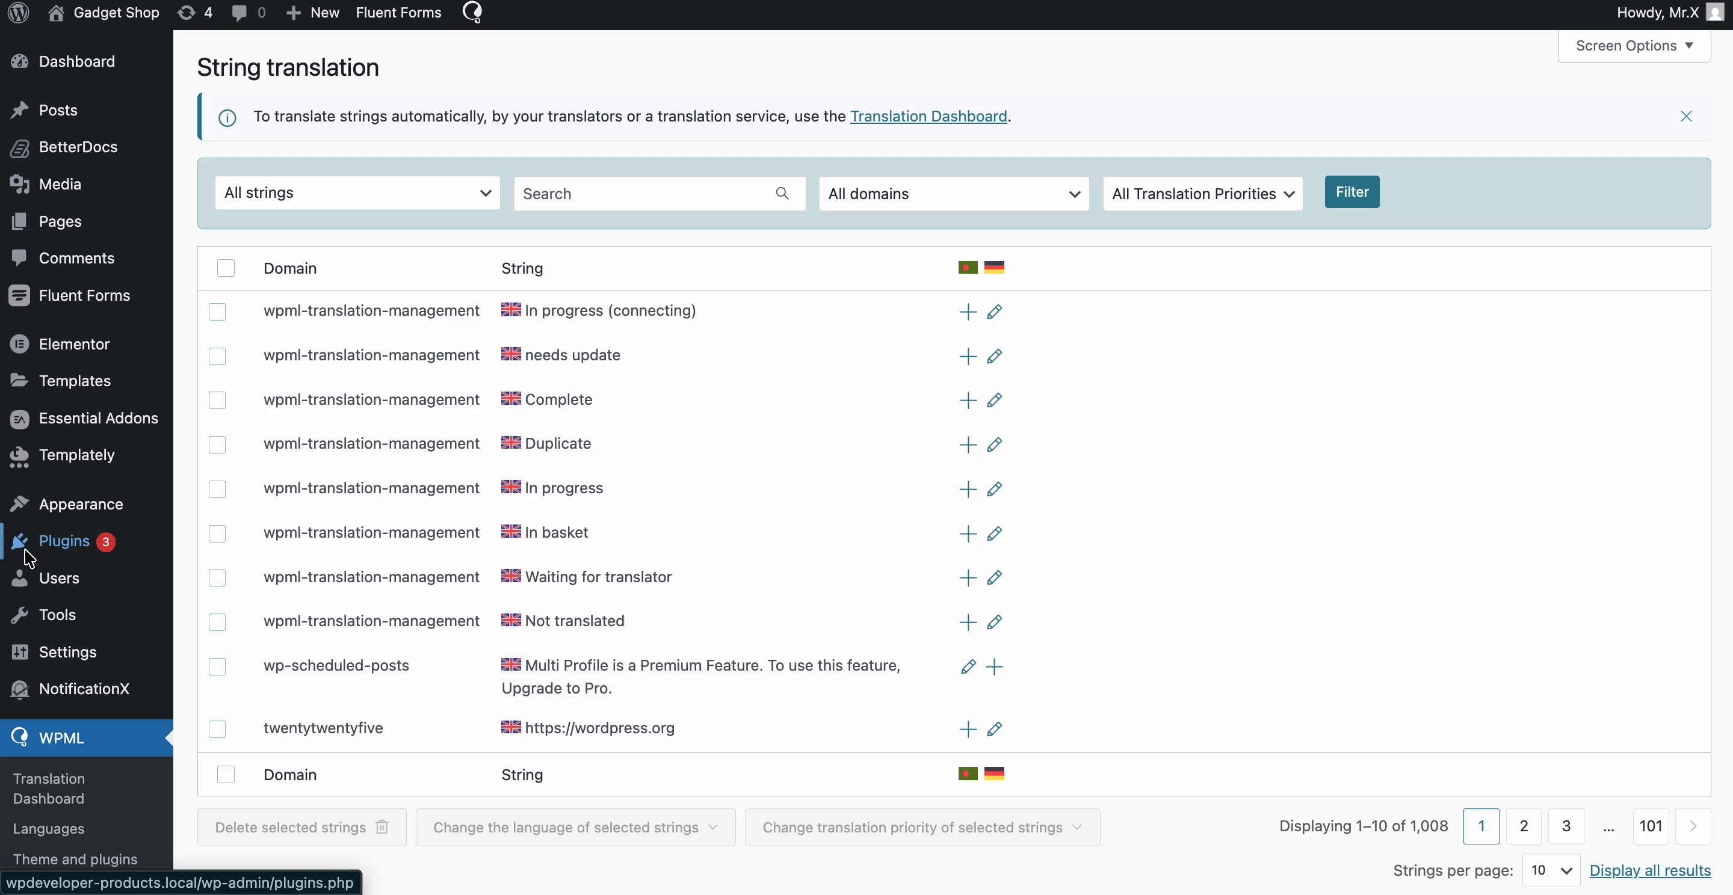Click the updates icon in the admin bar
Viewport: 1733px width, 895px height.
tap(186, 12)
